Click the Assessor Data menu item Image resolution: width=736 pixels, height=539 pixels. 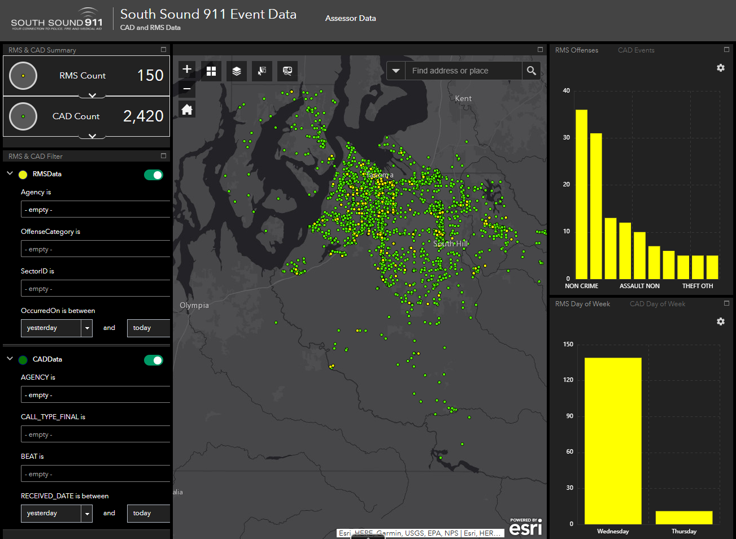(350, 18)
